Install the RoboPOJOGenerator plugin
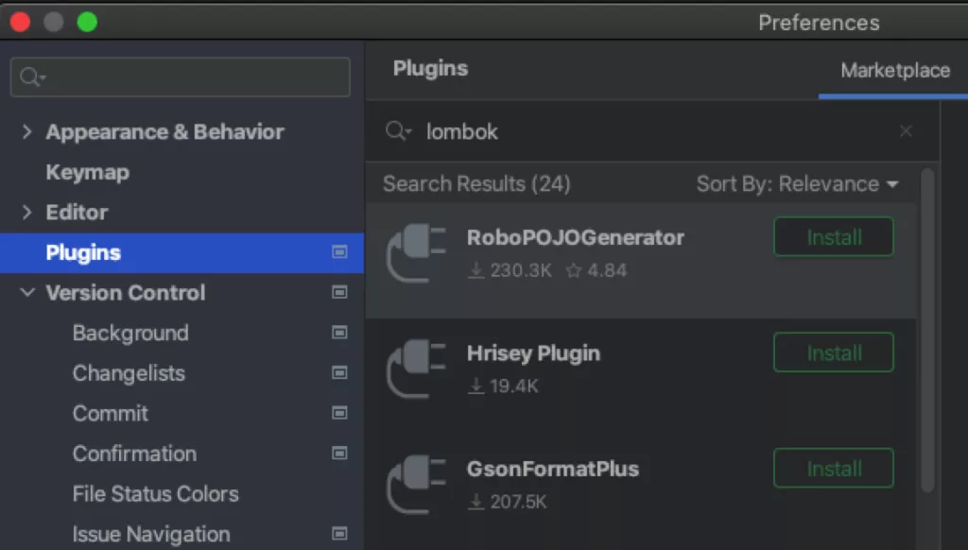 pos(834,237)
